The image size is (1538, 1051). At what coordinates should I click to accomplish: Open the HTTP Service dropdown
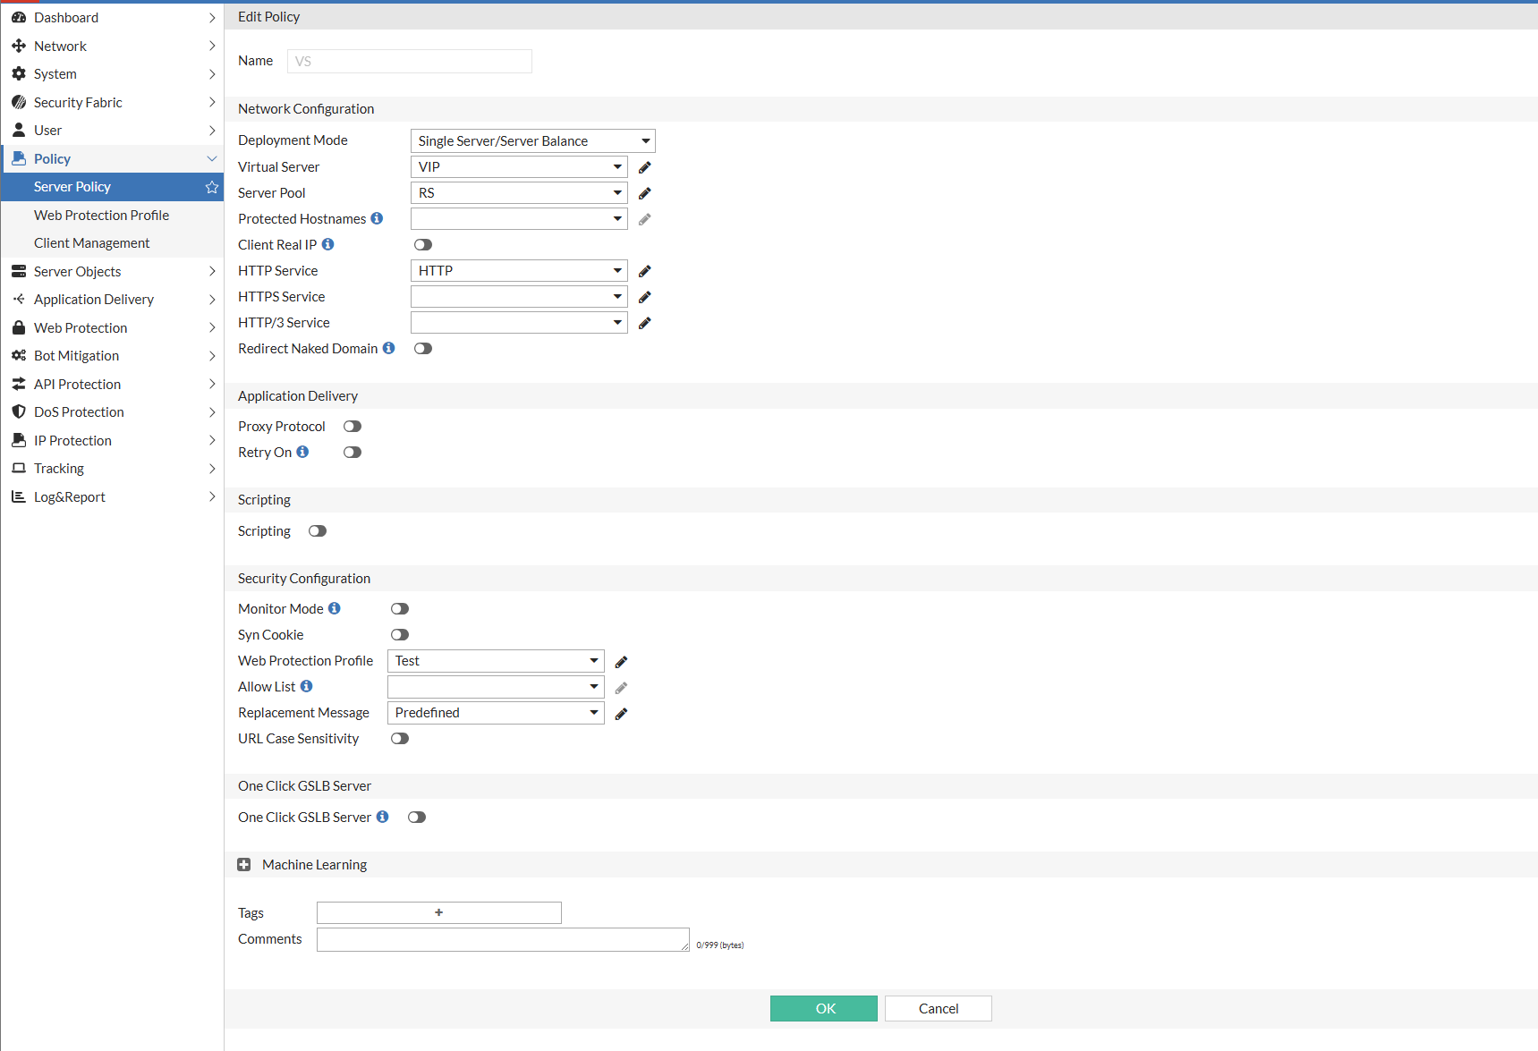[x=519, y=271]
